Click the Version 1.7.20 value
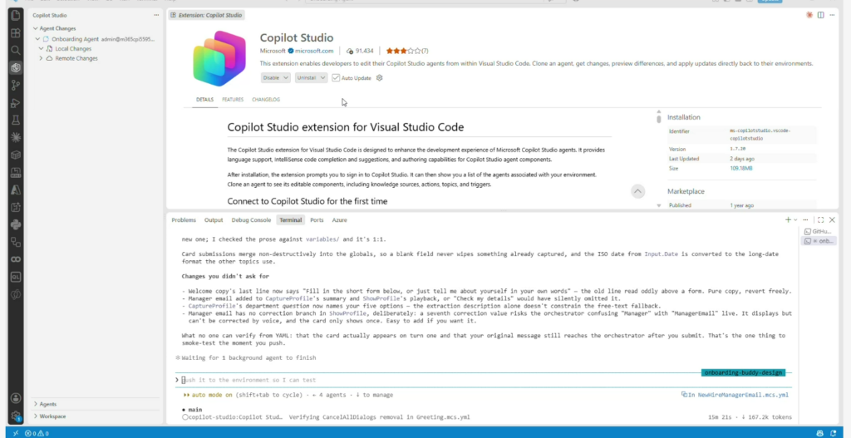This screenshot has height=438, width=851. (737, 149)
